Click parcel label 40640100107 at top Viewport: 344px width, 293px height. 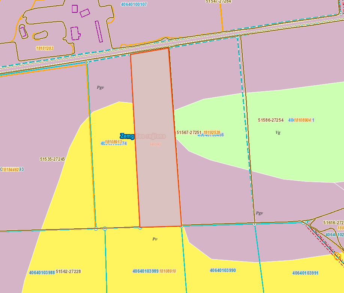(x=134, y=5)
